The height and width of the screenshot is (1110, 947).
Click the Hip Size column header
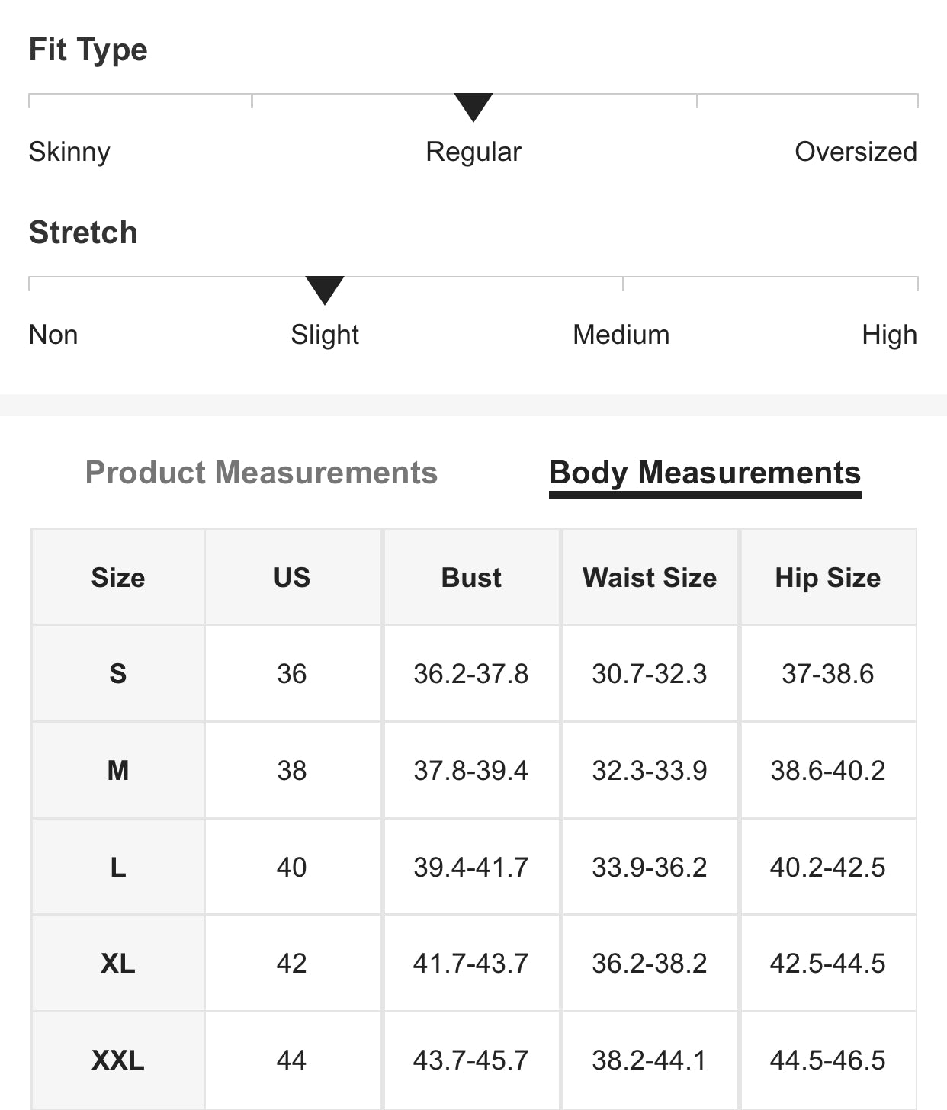pyautogui.click(x=828, y=578)
